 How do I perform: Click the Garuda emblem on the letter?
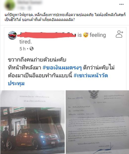[x=94, y=94]
